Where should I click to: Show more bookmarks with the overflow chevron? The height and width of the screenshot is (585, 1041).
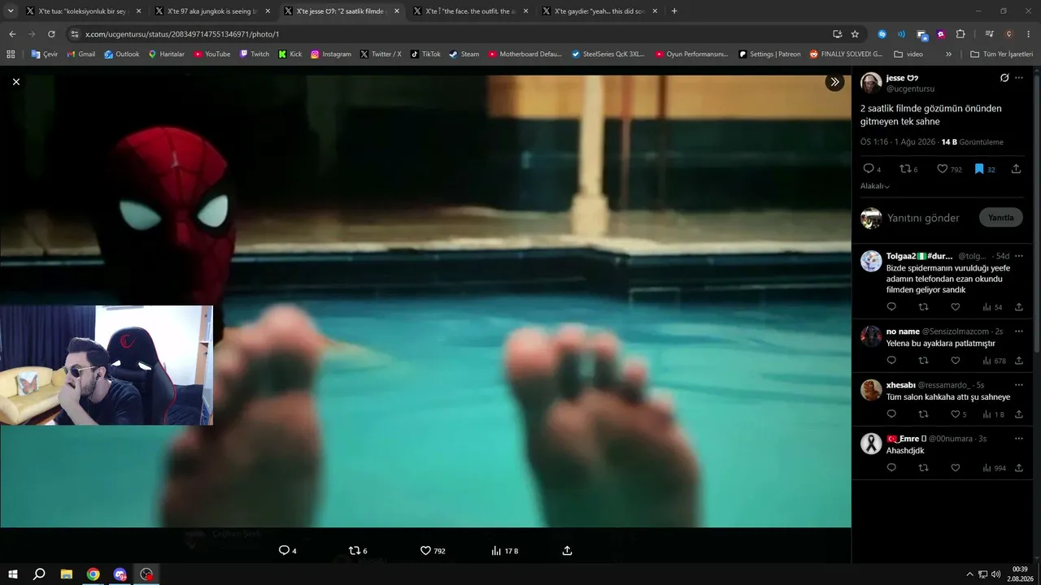(x=948, y=54)
